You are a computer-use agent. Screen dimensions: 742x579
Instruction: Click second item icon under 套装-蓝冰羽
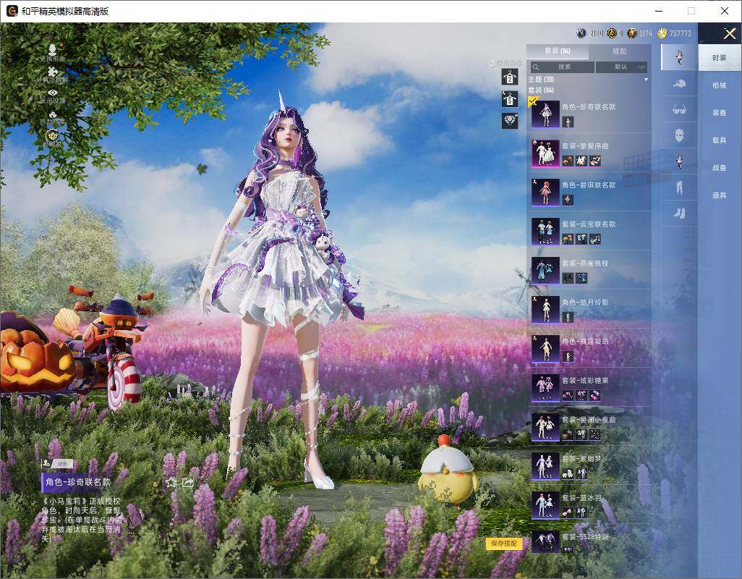click(x=581, y=512)
